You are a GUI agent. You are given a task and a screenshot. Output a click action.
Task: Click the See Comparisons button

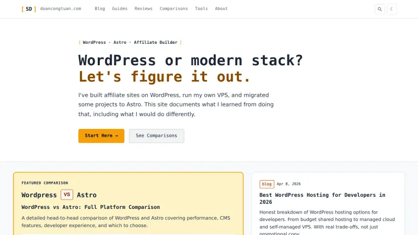(x=156, y=136)
